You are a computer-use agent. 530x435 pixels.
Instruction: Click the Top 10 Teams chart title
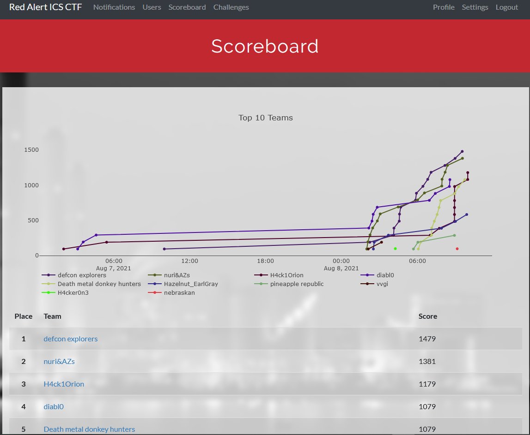[x=265, y=118]
